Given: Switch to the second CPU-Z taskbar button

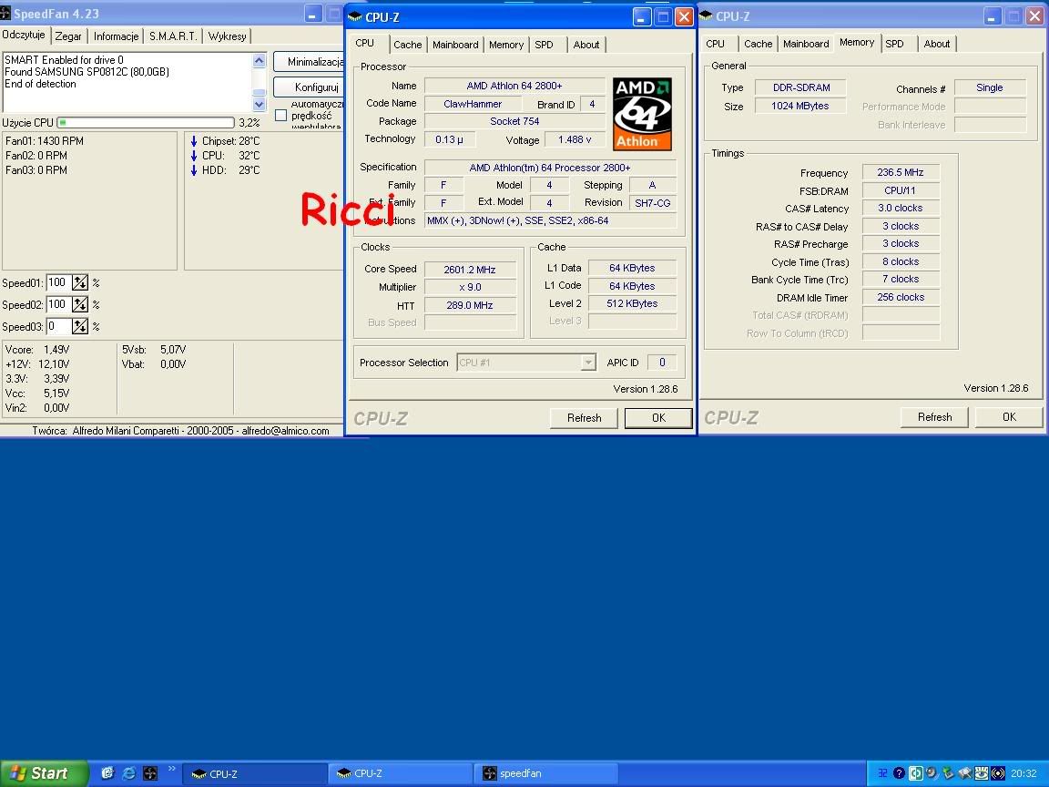Looking at the screenshot, I should [400, 773].
